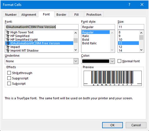Screen dimensions: 149x131
Task: Expand the Color dropdown arrow
Action: (x=112, y=61)
